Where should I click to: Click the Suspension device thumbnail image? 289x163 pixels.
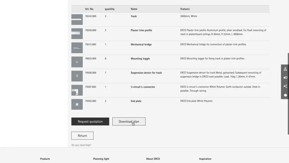pos(77,76)
